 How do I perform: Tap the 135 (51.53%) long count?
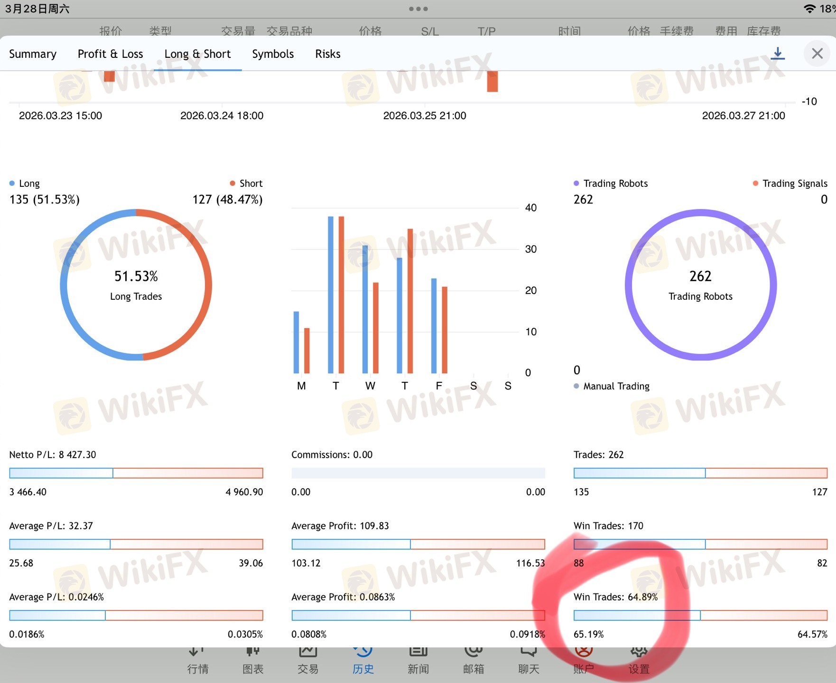[45, 199]
